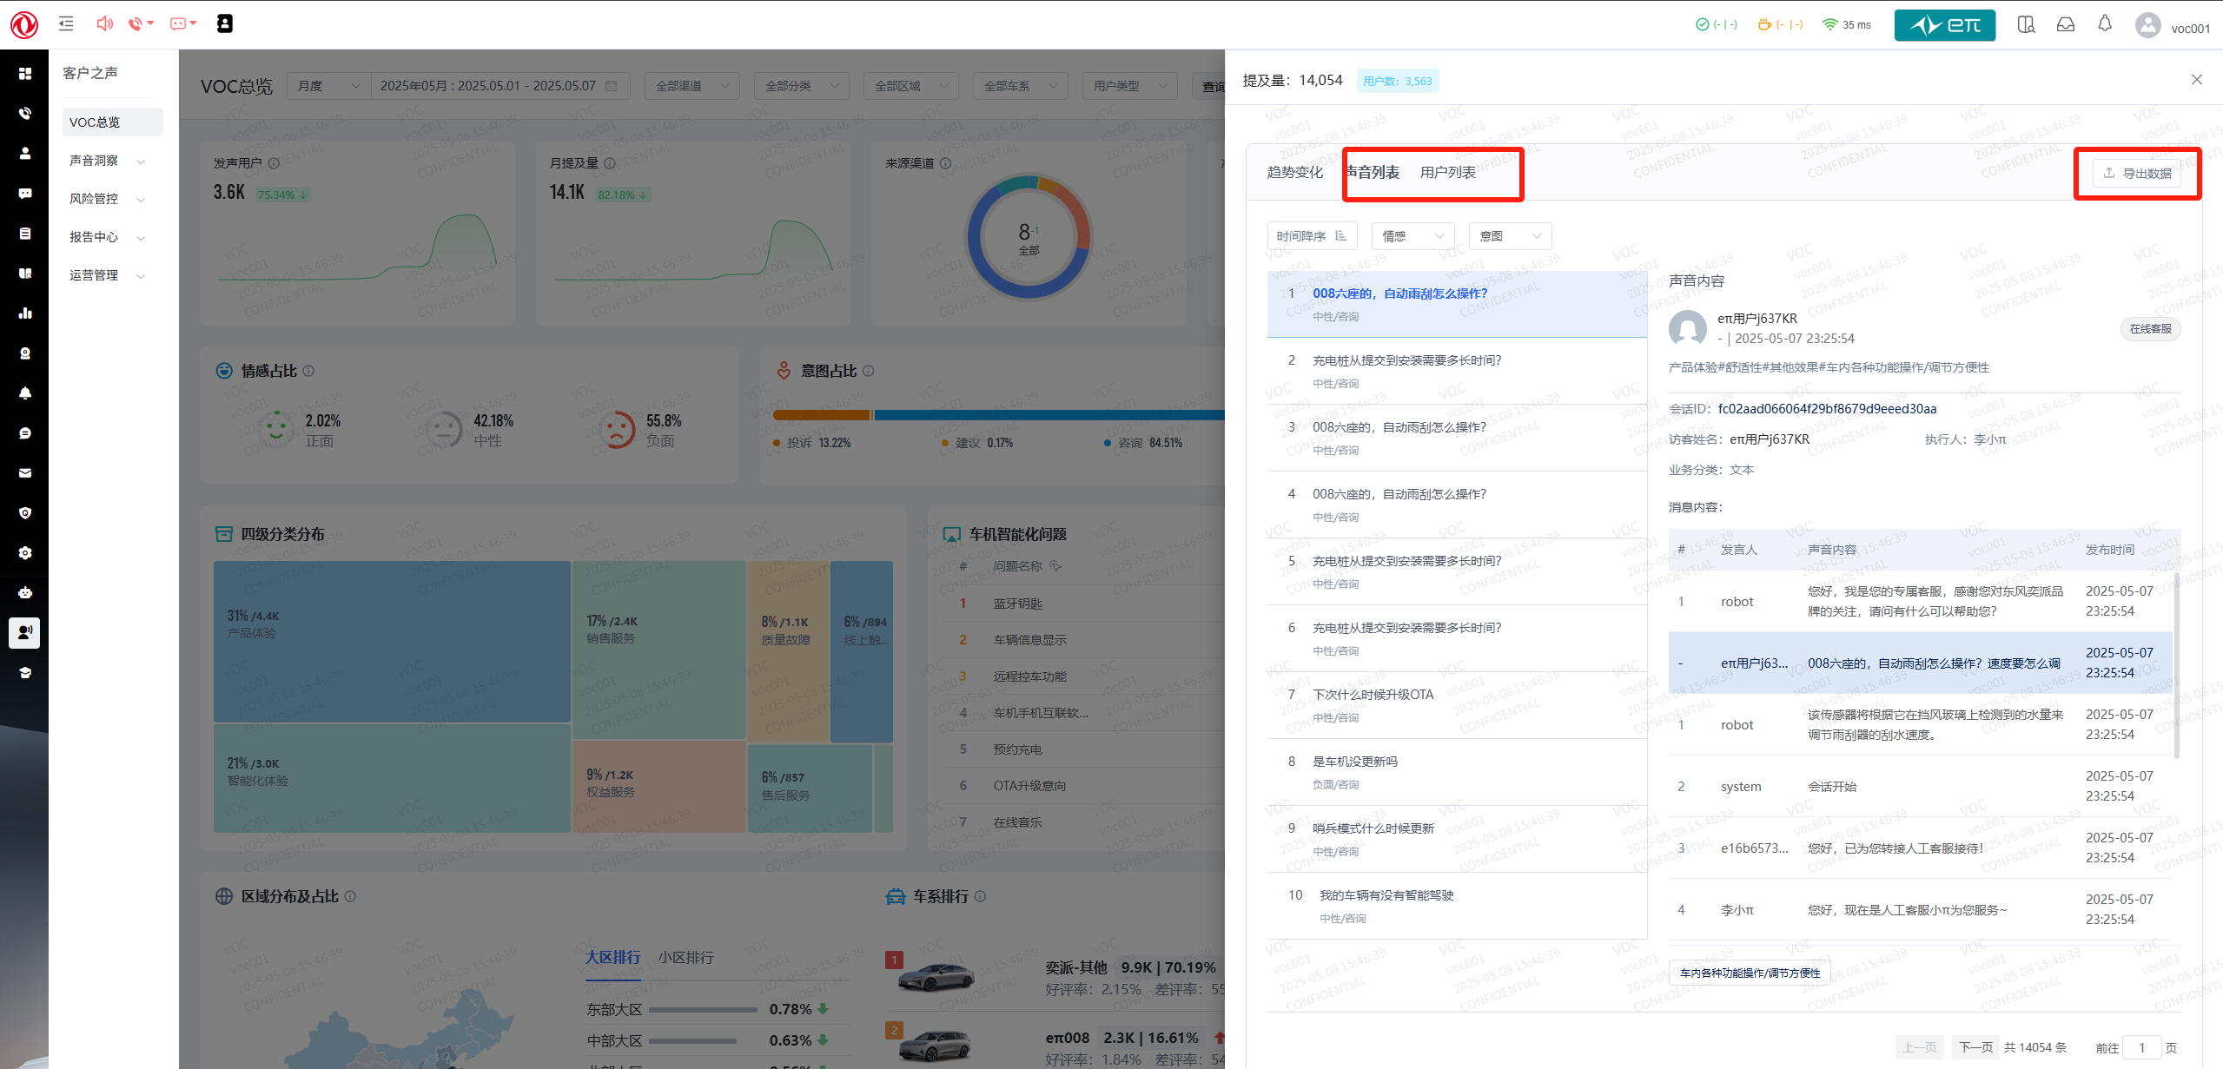
Task: Click the green check status indicator
Action: pyautogui.click(x=1716, y=24)
